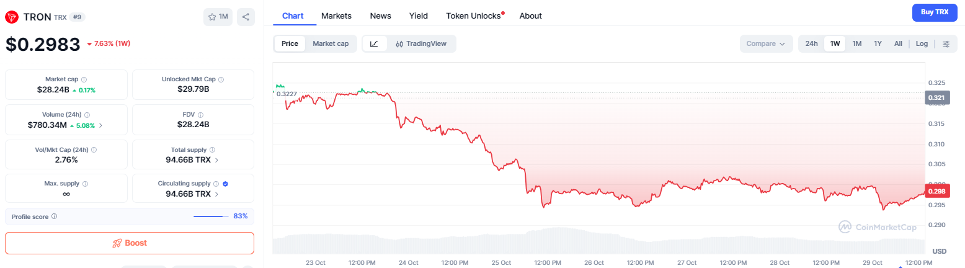Click the verified badge on Circulating supply
Screen dimensions: 965x268
tap(225, 184)
